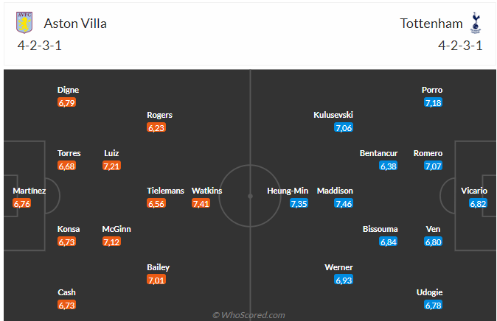Click Luiz's 7.21 rating badge
497x321 pixels.
(x=111, y=166)
